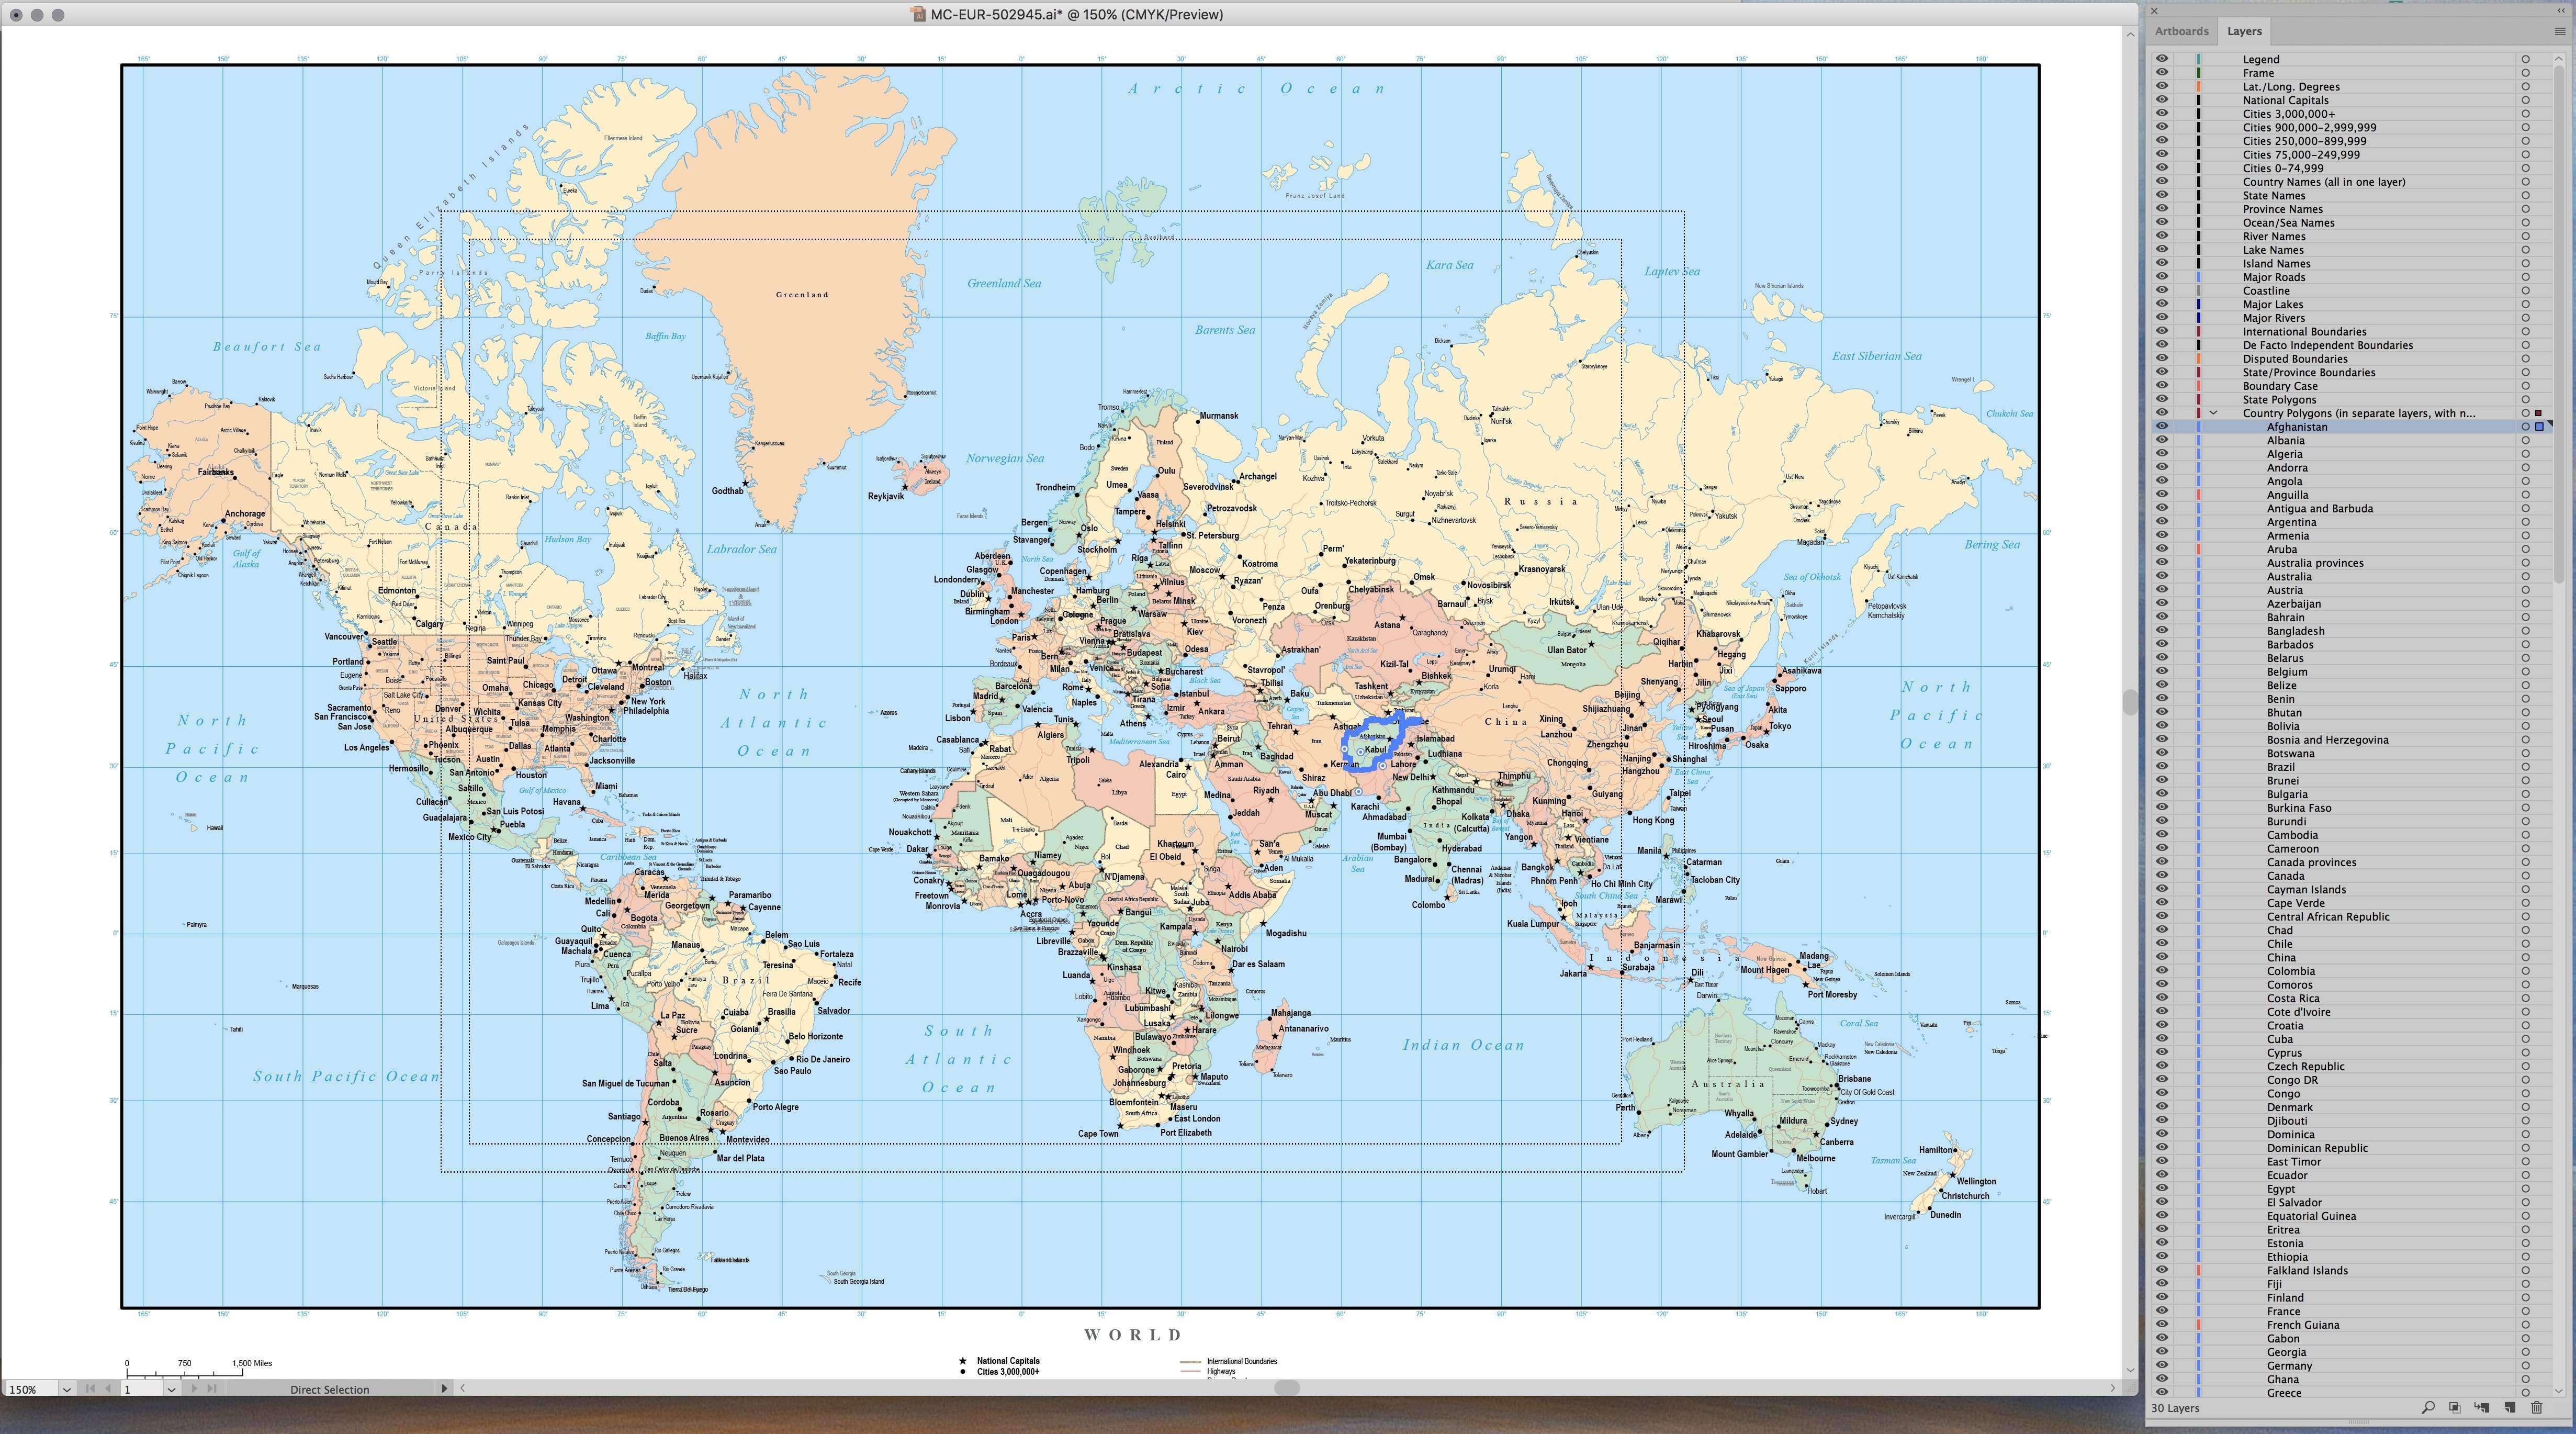Click target circle of Egypt layer

(2525, 1189)
